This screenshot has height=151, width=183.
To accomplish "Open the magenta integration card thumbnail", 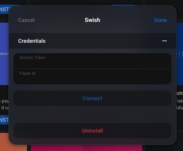I will click(86, 148).
